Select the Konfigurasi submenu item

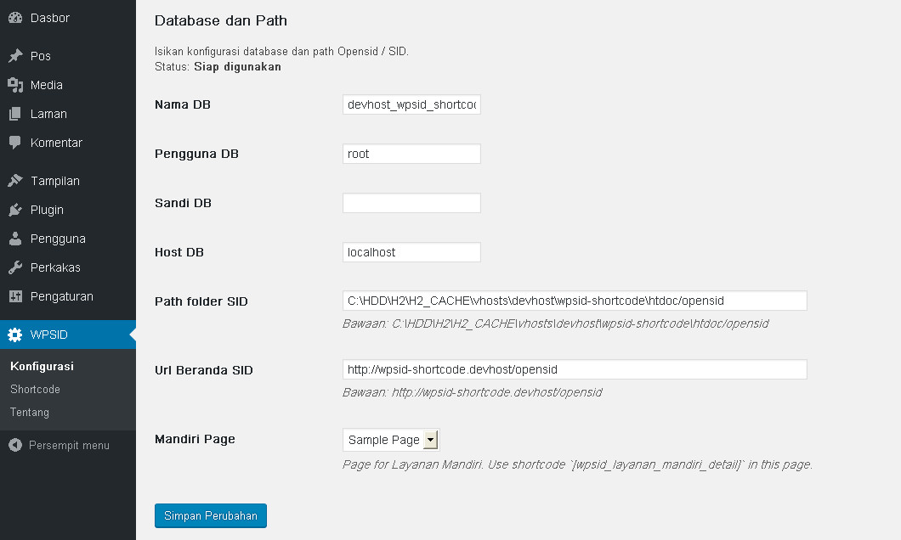click(x=42, y=366)
